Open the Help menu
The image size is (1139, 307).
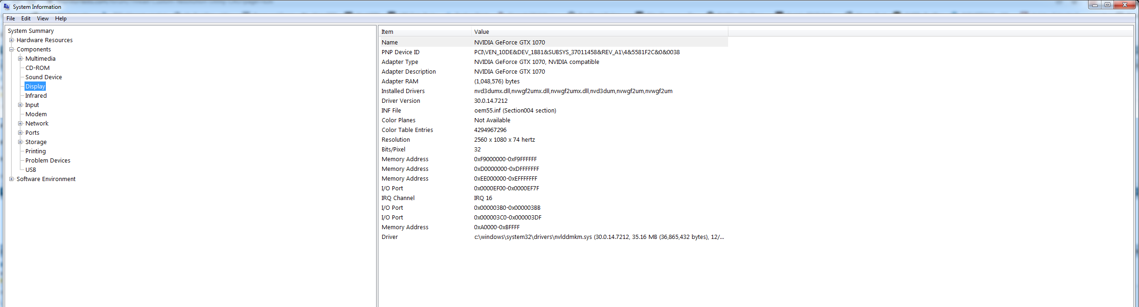click(61, 19)
